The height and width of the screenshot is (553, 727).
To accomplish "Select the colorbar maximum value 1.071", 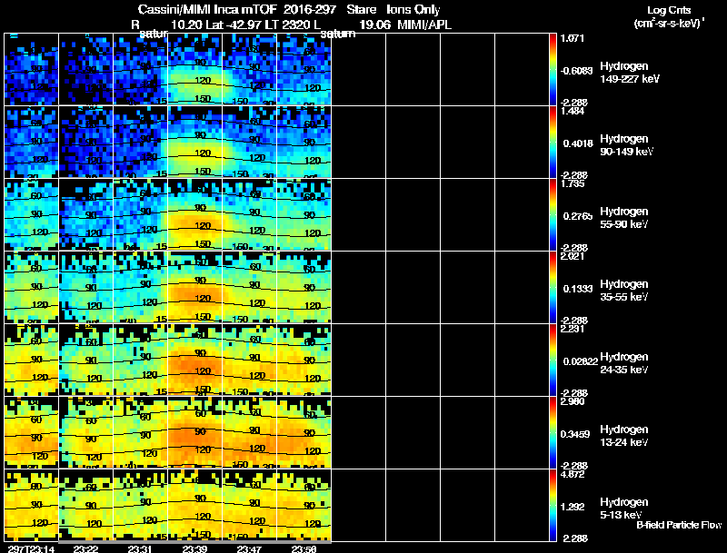I will click(x=573, y=38).
